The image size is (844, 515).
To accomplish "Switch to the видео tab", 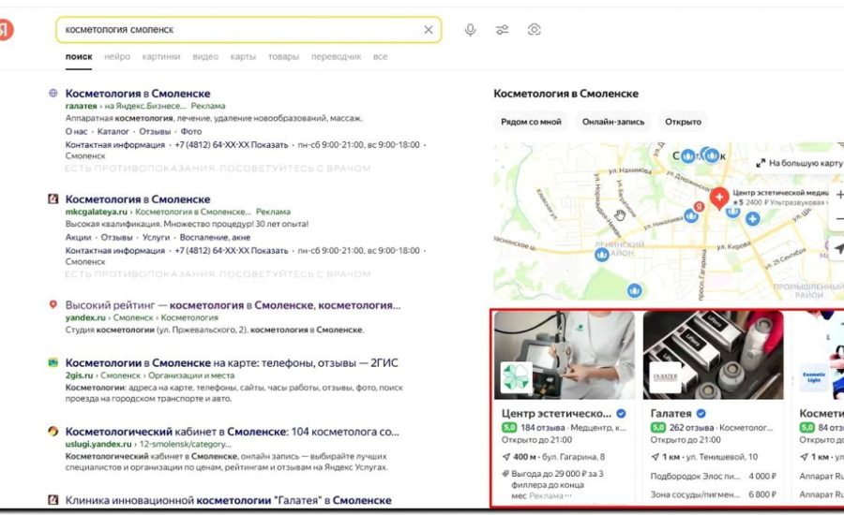I will point(205,56).
